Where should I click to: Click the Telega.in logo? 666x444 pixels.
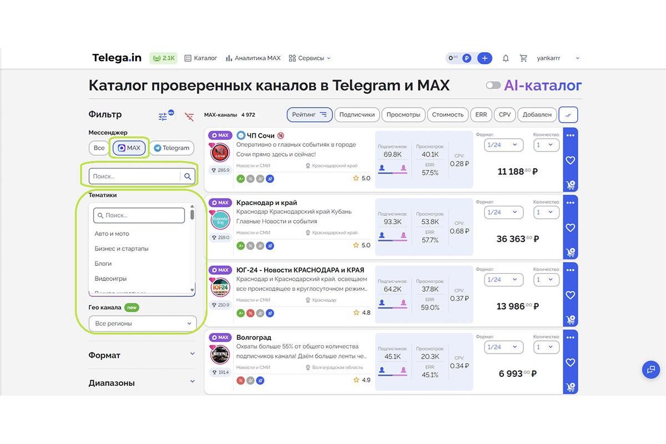click(116, 58)
